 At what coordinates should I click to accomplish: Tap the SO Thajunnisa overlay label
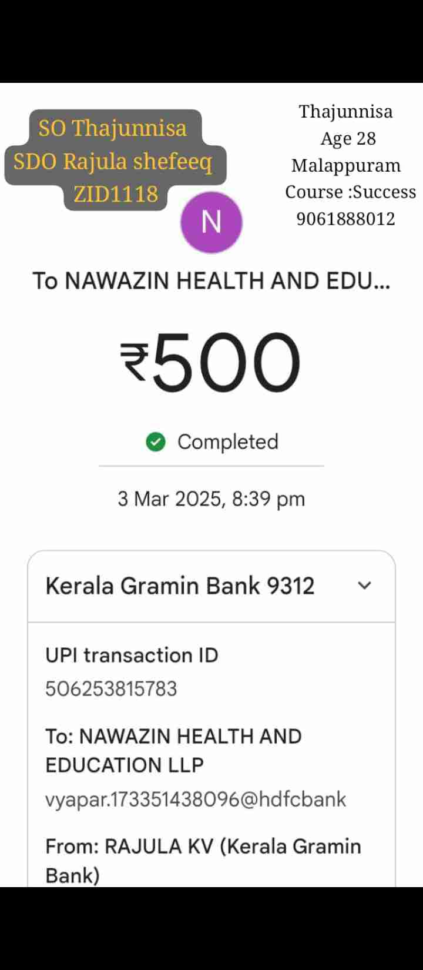112,128
